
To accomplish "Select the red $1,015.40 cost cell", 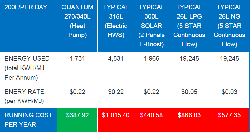I will click(116, 120).
